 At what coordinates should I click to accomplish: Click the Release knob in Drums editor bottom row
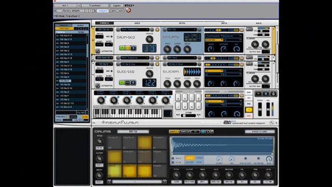tap(229, 175)
